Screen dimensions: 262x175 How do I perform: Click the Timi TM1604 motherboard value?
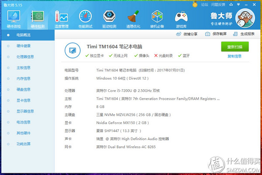158,98
